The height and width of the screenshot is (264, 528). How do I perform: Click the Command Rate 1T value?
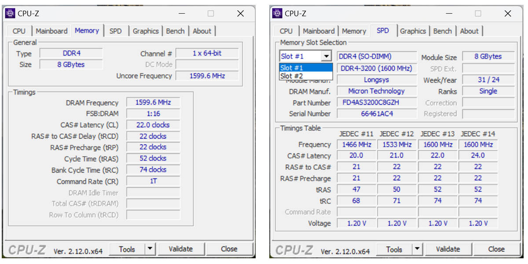[153, 181]
